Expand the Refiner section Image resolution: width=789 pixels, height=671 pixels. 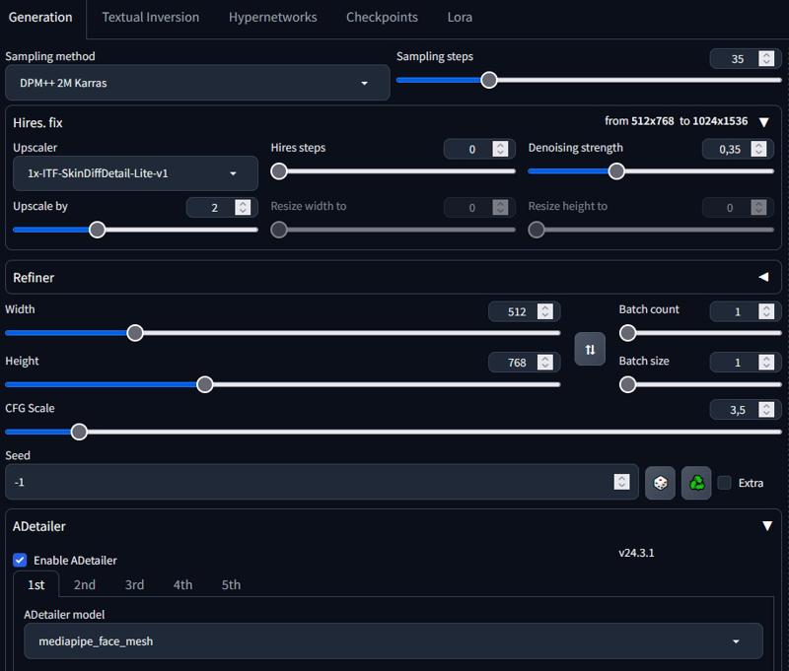tap(763, 278)
